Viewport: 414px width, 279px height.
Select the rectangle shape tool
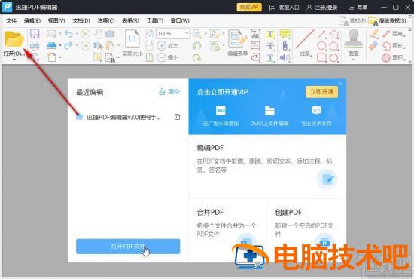point(321,57)
